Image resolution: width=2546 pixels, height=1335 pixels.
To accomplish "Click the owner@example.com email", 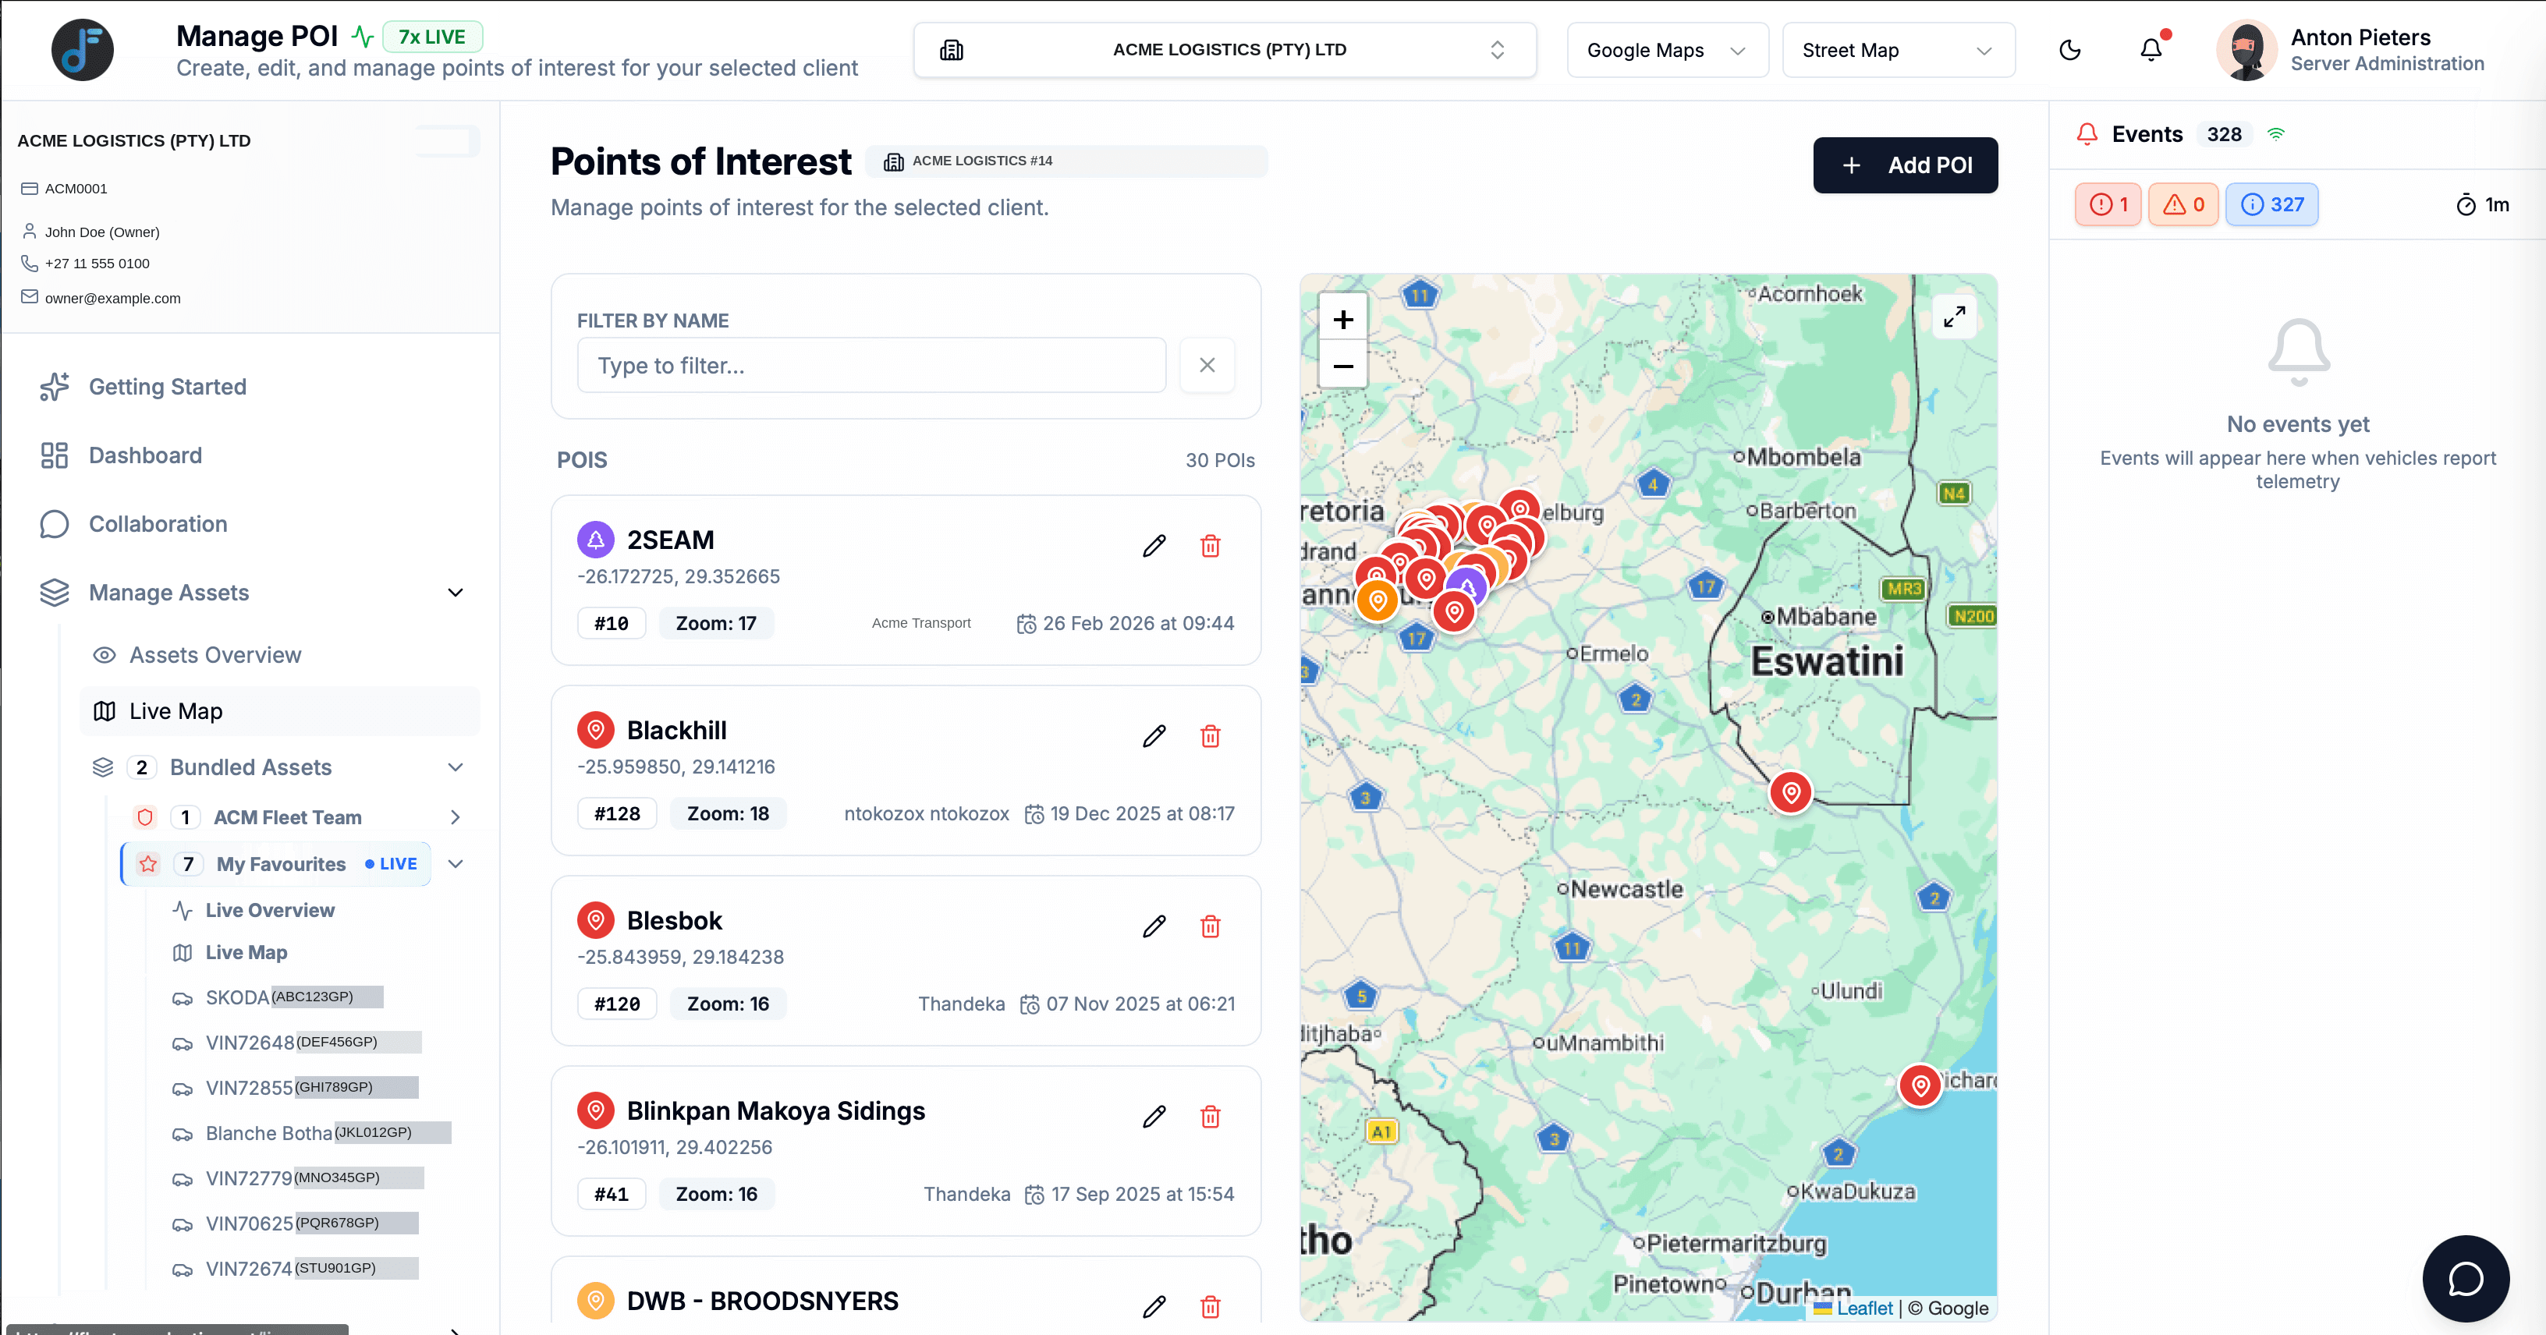I will pyautogui.click(x=112, y=297).
